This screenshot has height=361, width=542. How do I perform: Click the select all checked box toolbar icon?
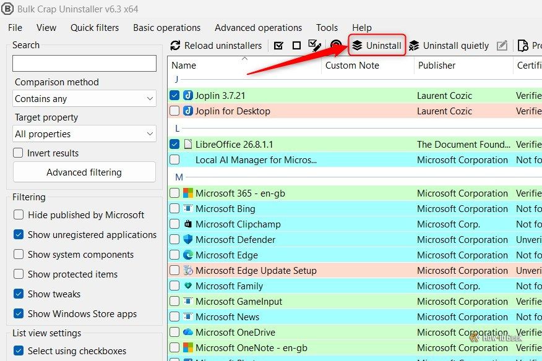pos(278,46)
